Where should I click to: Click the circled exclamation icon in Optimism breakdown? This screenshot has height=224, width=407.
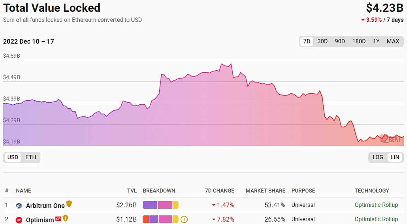tap(184, 219)
